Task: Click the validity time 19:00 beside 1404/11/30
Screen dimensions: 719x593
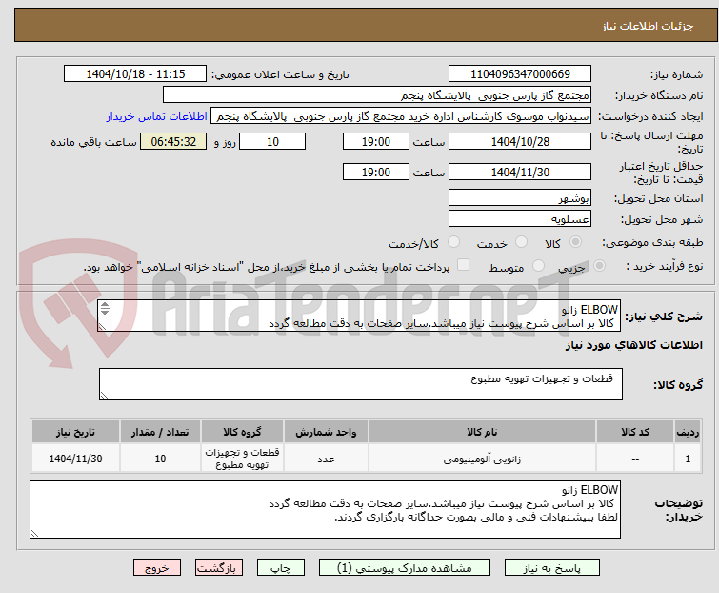Action: point(375,172)
